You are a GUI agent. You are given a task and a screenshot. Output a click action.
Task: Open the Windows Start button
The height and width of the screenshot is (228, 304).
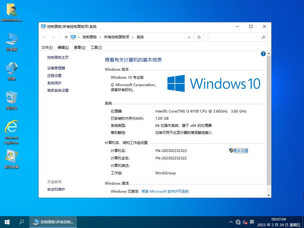click(x=7, y=222)
